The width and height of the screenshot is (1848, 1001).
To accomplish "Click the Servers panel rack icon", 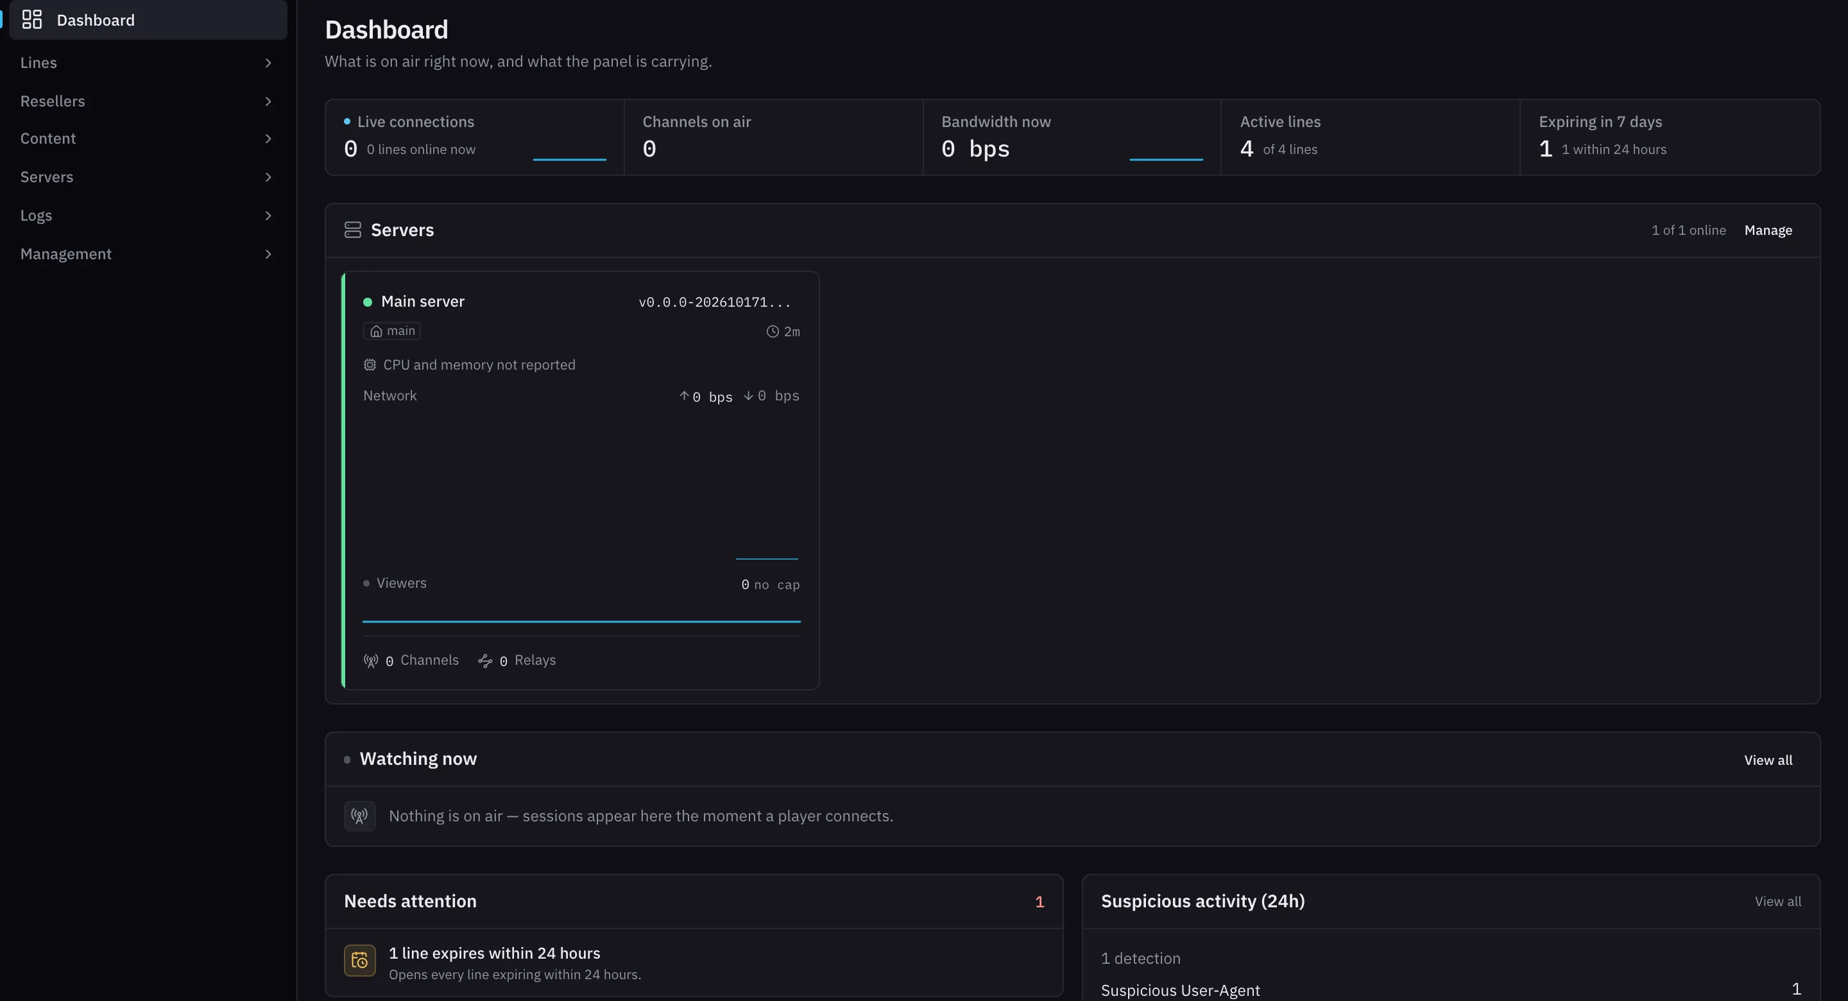I will click(352, 230).
